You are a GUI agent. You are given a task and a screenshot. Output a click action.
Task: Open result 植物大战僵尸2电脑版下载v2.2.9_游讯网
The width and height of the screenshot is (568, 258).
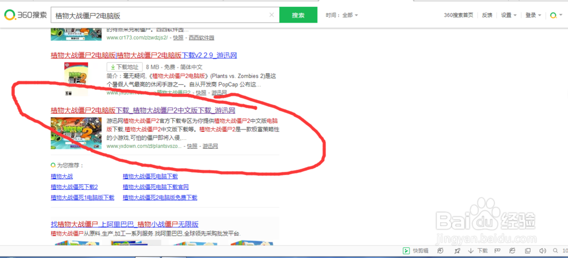click(144, 56)
